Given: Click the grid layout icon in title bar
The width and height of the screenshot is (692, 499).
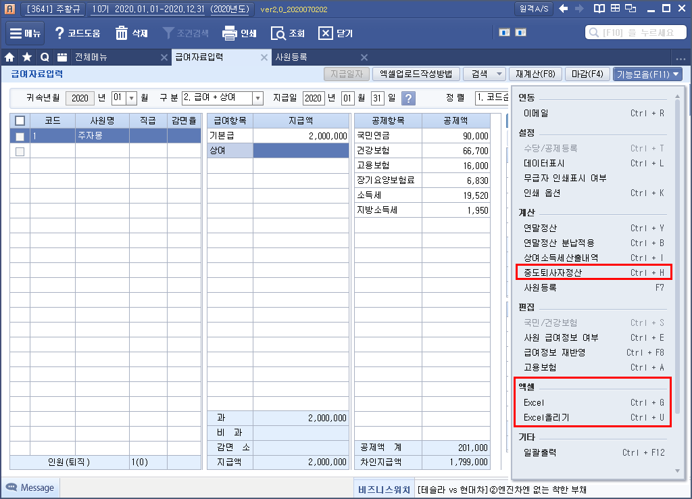Looking at the screenshot, I should pyautogui.click(x=615, y=8).
